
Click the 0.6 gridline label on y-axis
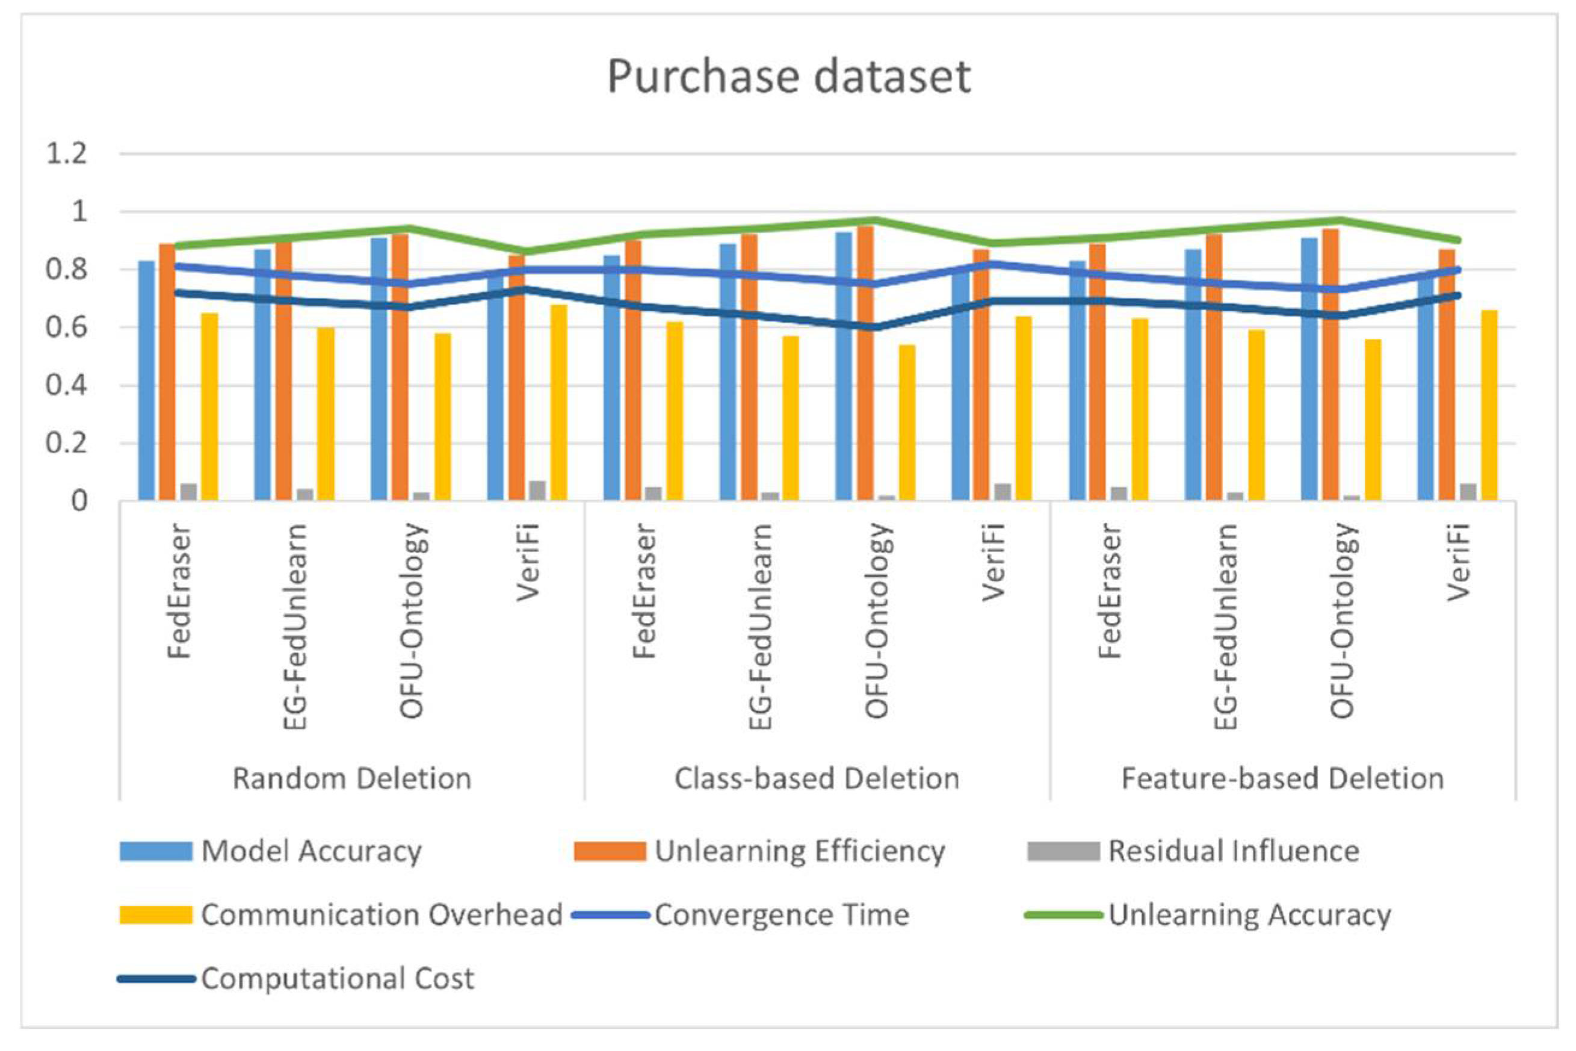[66, 328]
